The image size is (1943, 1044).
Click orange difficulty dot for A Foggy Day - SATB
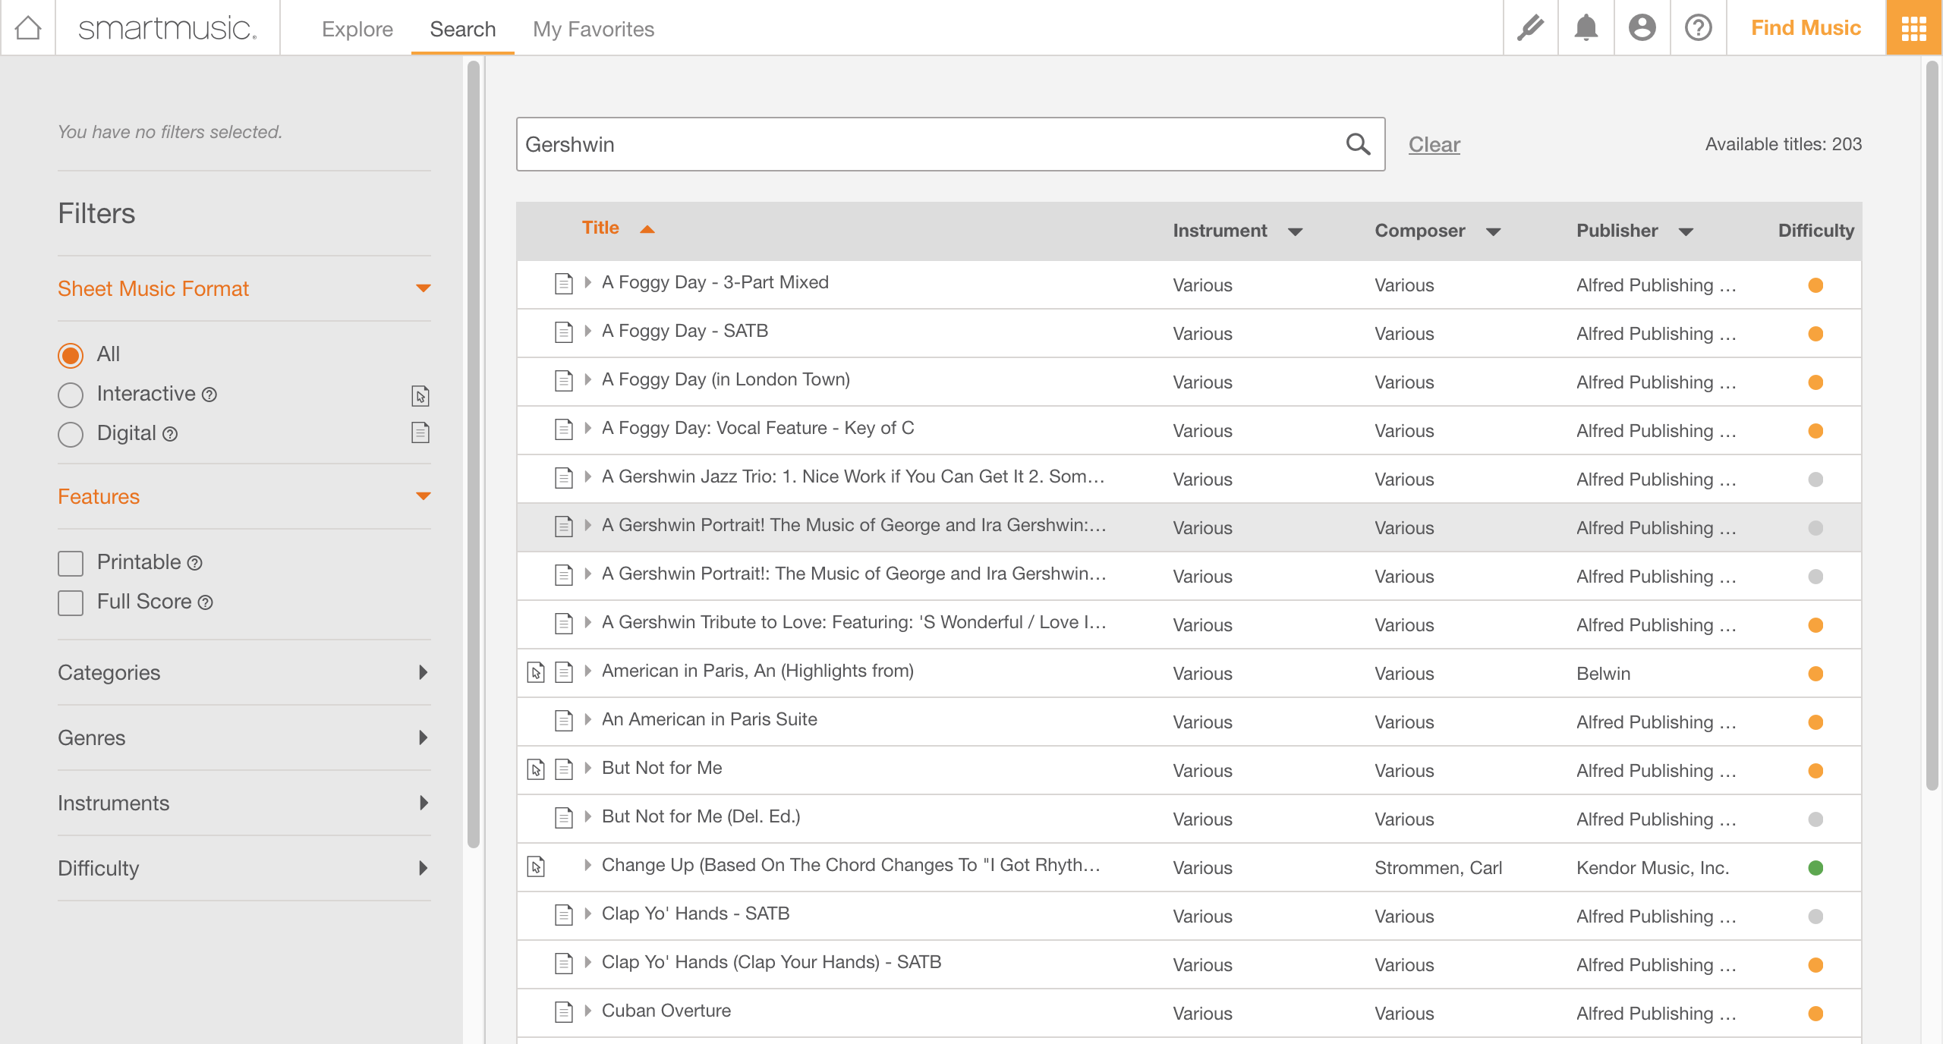1815,333
